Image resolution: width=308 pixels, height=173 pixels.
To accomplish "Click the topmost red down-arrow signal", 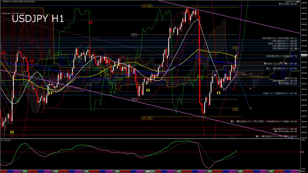I will [90, 22].
